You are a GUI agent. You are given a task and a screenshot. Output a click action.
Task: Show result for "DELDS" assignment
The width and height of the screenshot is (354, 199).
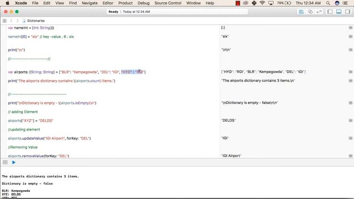tap(350, 121)
